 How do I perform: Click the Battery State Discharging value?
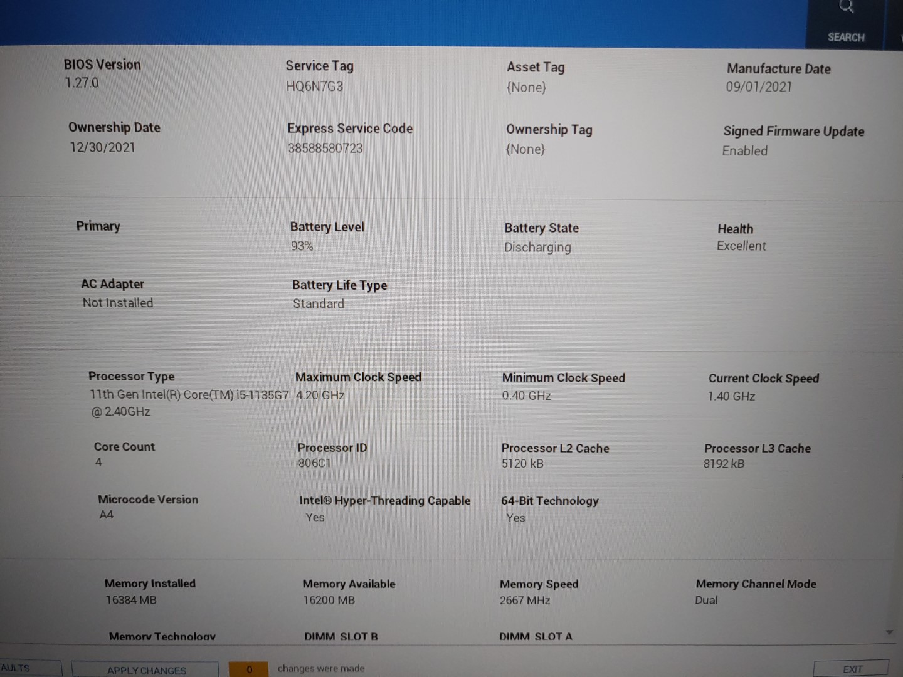pos(537,247)
